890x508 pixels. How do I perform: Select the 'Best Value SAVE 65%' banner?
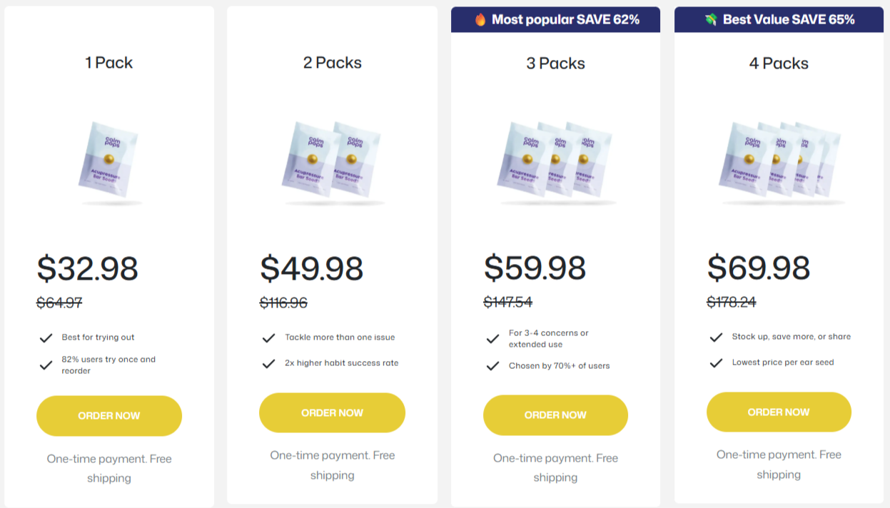[779, 20]
